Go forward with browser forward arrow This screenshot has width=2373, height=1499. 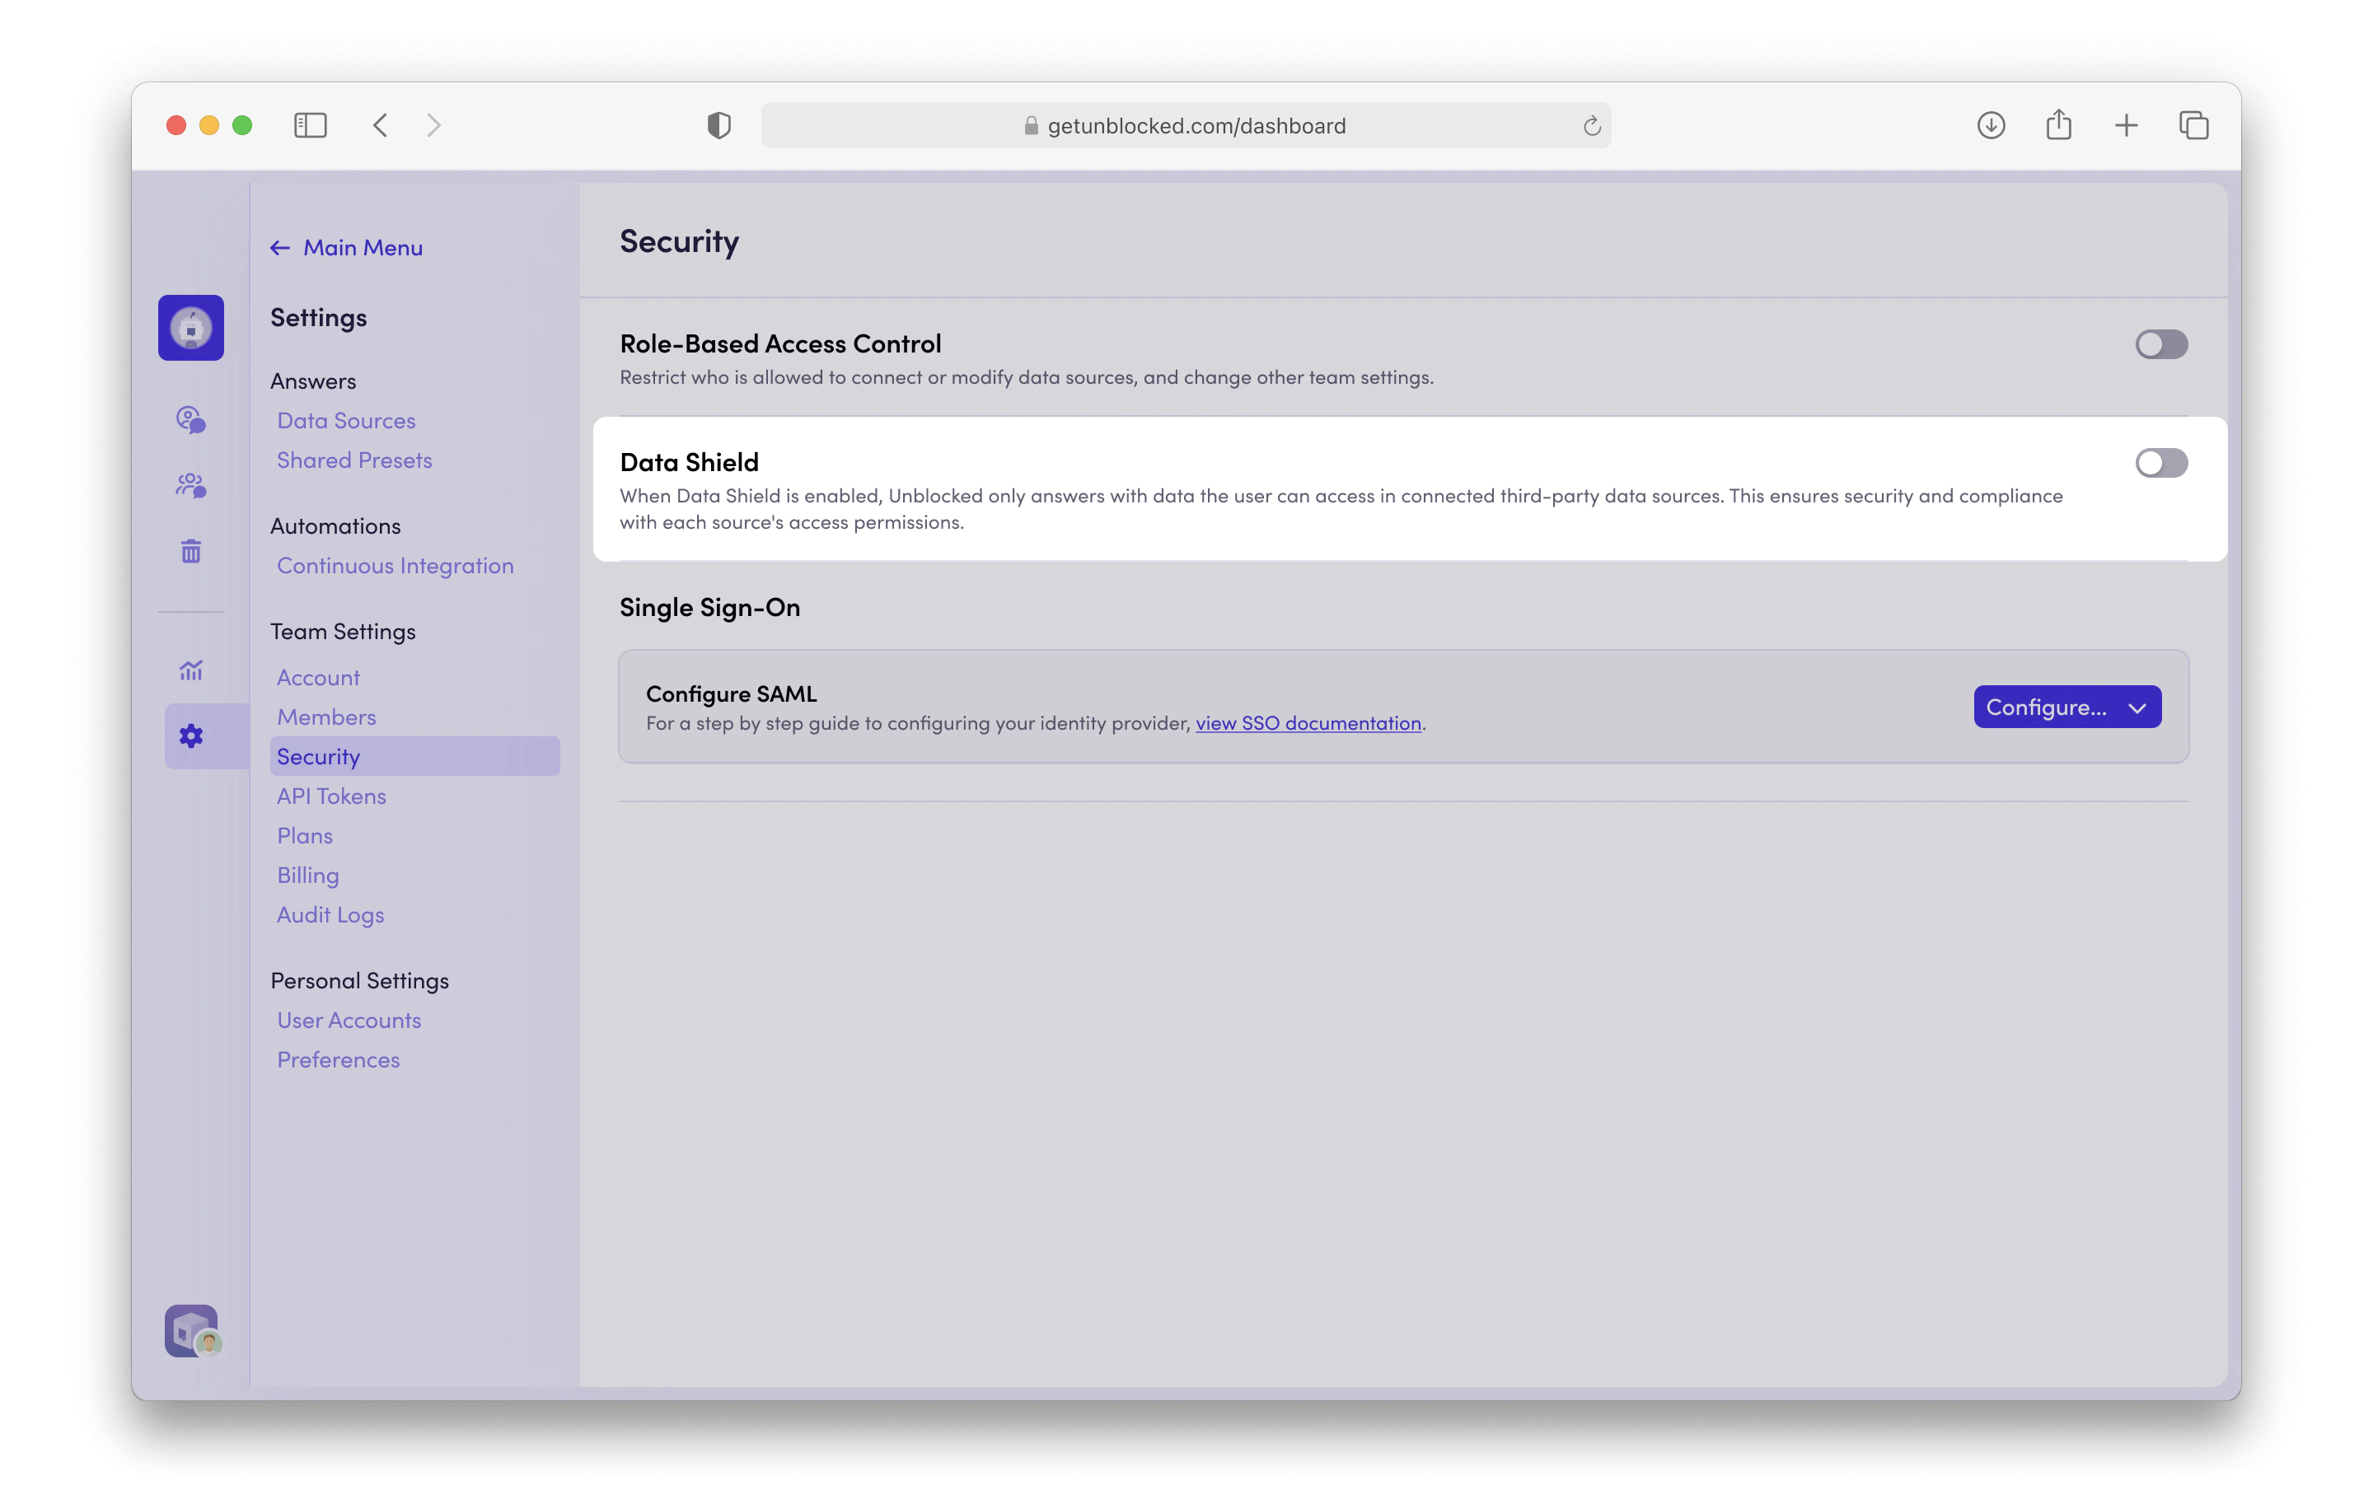coord(433,125)
